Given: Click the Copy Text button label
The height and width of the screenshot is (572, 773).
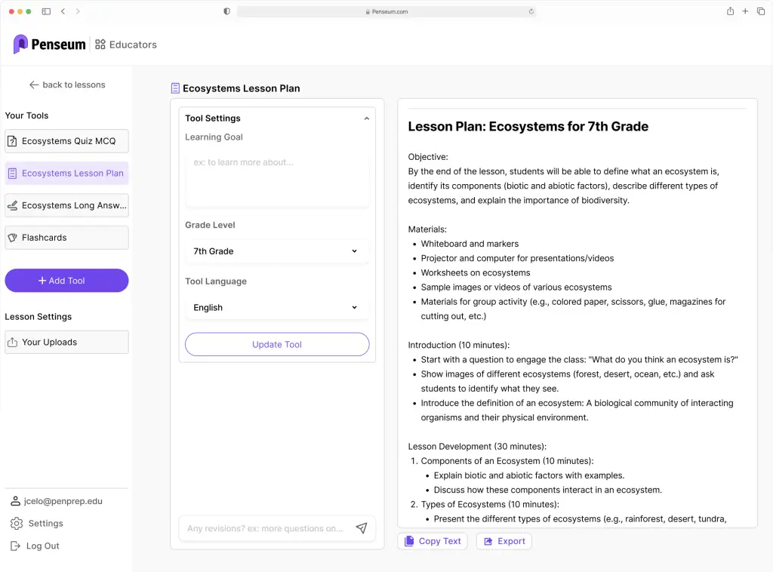Looking at the screenshot, I should [x=440, y=541].
